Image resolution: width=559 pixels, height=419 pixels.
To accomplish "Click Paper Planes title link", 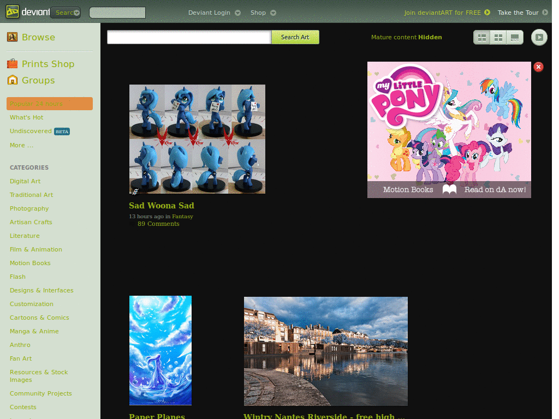I will pos(157,416).
